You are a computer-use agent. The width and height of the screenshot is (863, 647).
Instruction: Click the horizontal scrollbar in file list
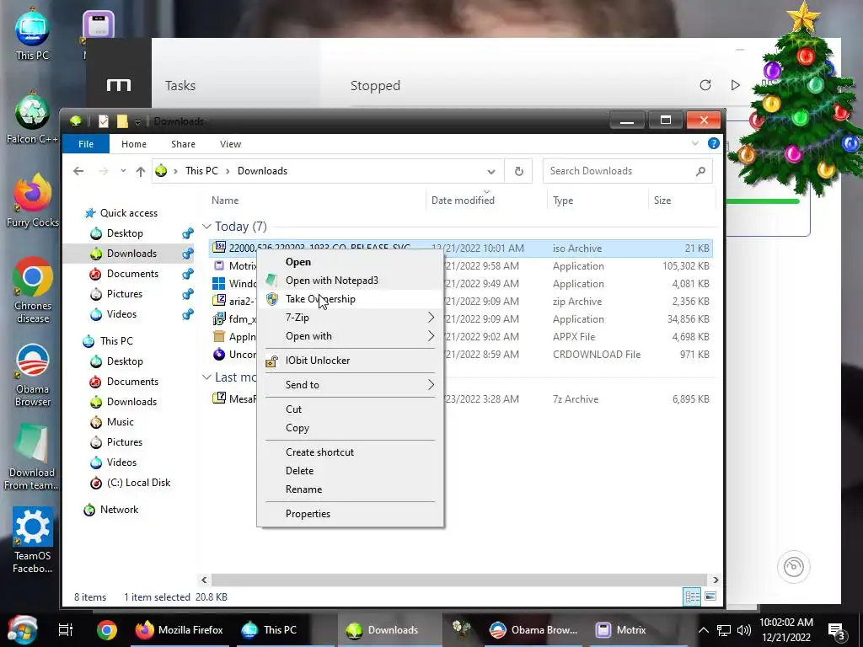(x=459, y=580)
